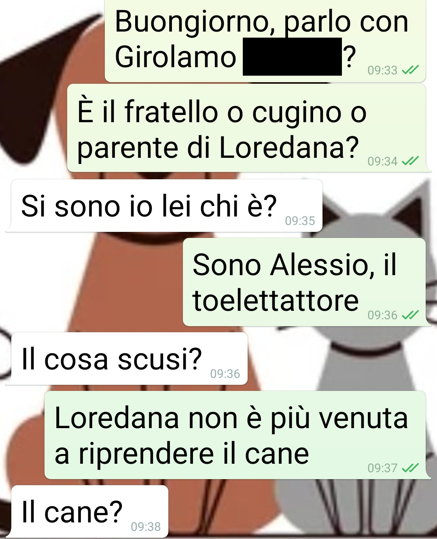Click the 09:35 timestamp
Screen dimensions: 437x539
tap(300, 221)
